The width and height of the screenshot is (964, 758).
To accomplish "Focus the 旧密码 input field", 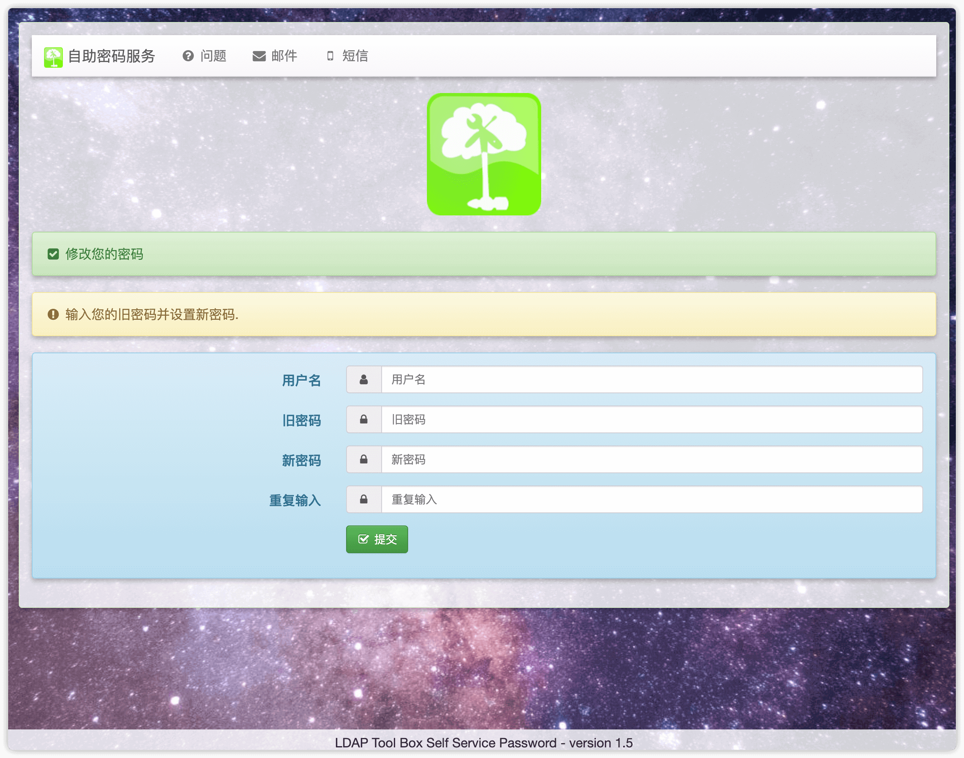I will pyautogui.click(x=652, y=419).
